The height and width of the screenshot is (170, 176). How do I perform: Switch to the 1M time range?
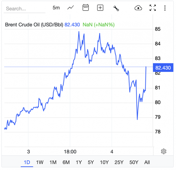click(x=53, y=162)
